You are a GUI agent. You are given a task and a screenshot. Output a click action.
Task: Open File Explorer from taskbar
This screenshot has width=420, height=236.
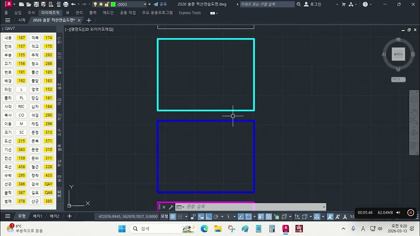click(x=218, y=228)
